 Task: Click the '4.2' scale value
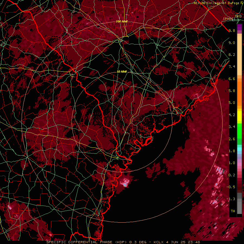232,115
